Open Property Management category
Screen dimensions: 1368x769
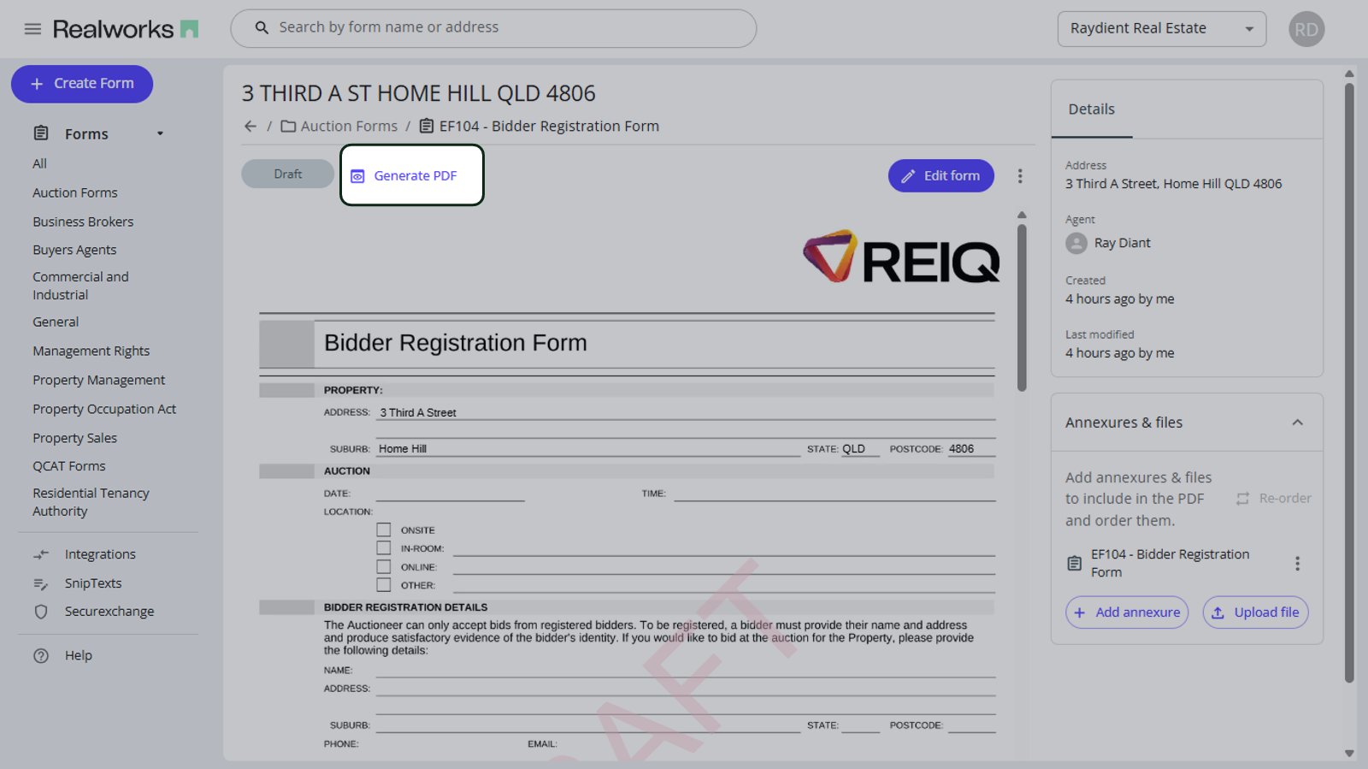click(x=99, y=381)
